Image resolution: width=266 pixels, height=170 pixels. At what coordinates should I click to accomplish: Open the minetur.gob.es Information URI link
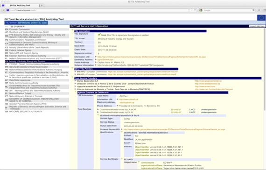[x=152, y=57]
